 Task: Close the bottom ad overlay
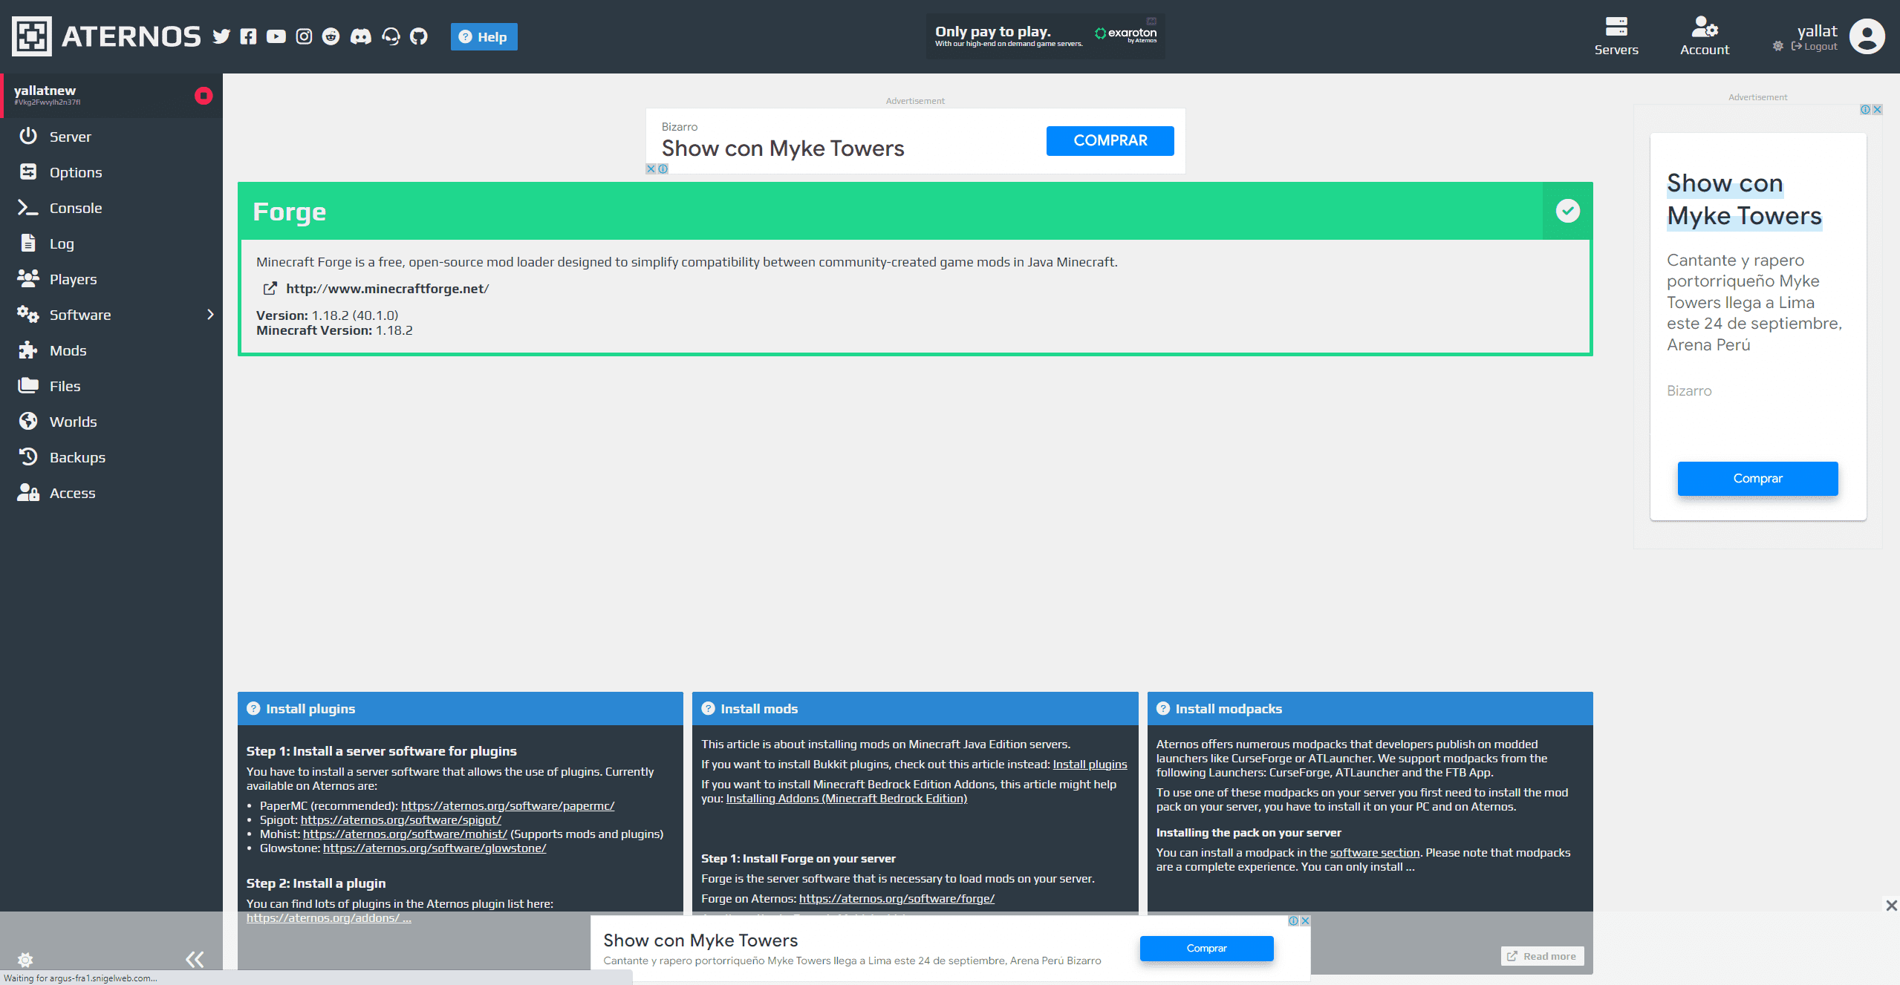(1891, 906)
